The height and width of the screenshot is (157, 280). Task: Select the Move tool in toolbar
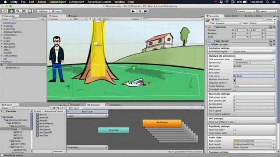(11, 11)
